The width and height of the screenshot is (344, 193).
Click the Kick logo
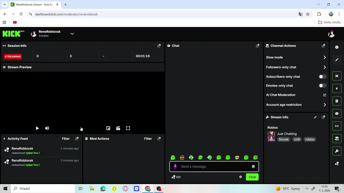point(13,34)
